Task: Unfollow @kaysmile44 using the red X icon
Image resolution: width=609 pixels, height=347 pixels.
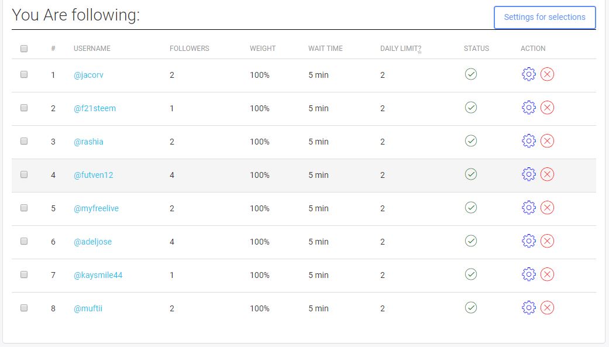Action: (547, 274)
